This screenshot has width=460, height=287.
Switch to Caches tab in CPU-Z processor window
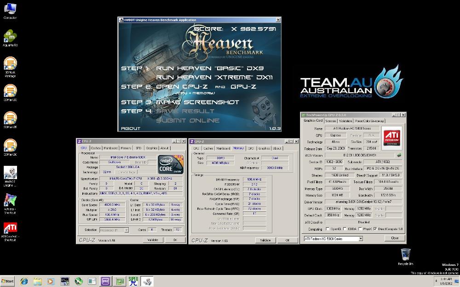[96, 148]
